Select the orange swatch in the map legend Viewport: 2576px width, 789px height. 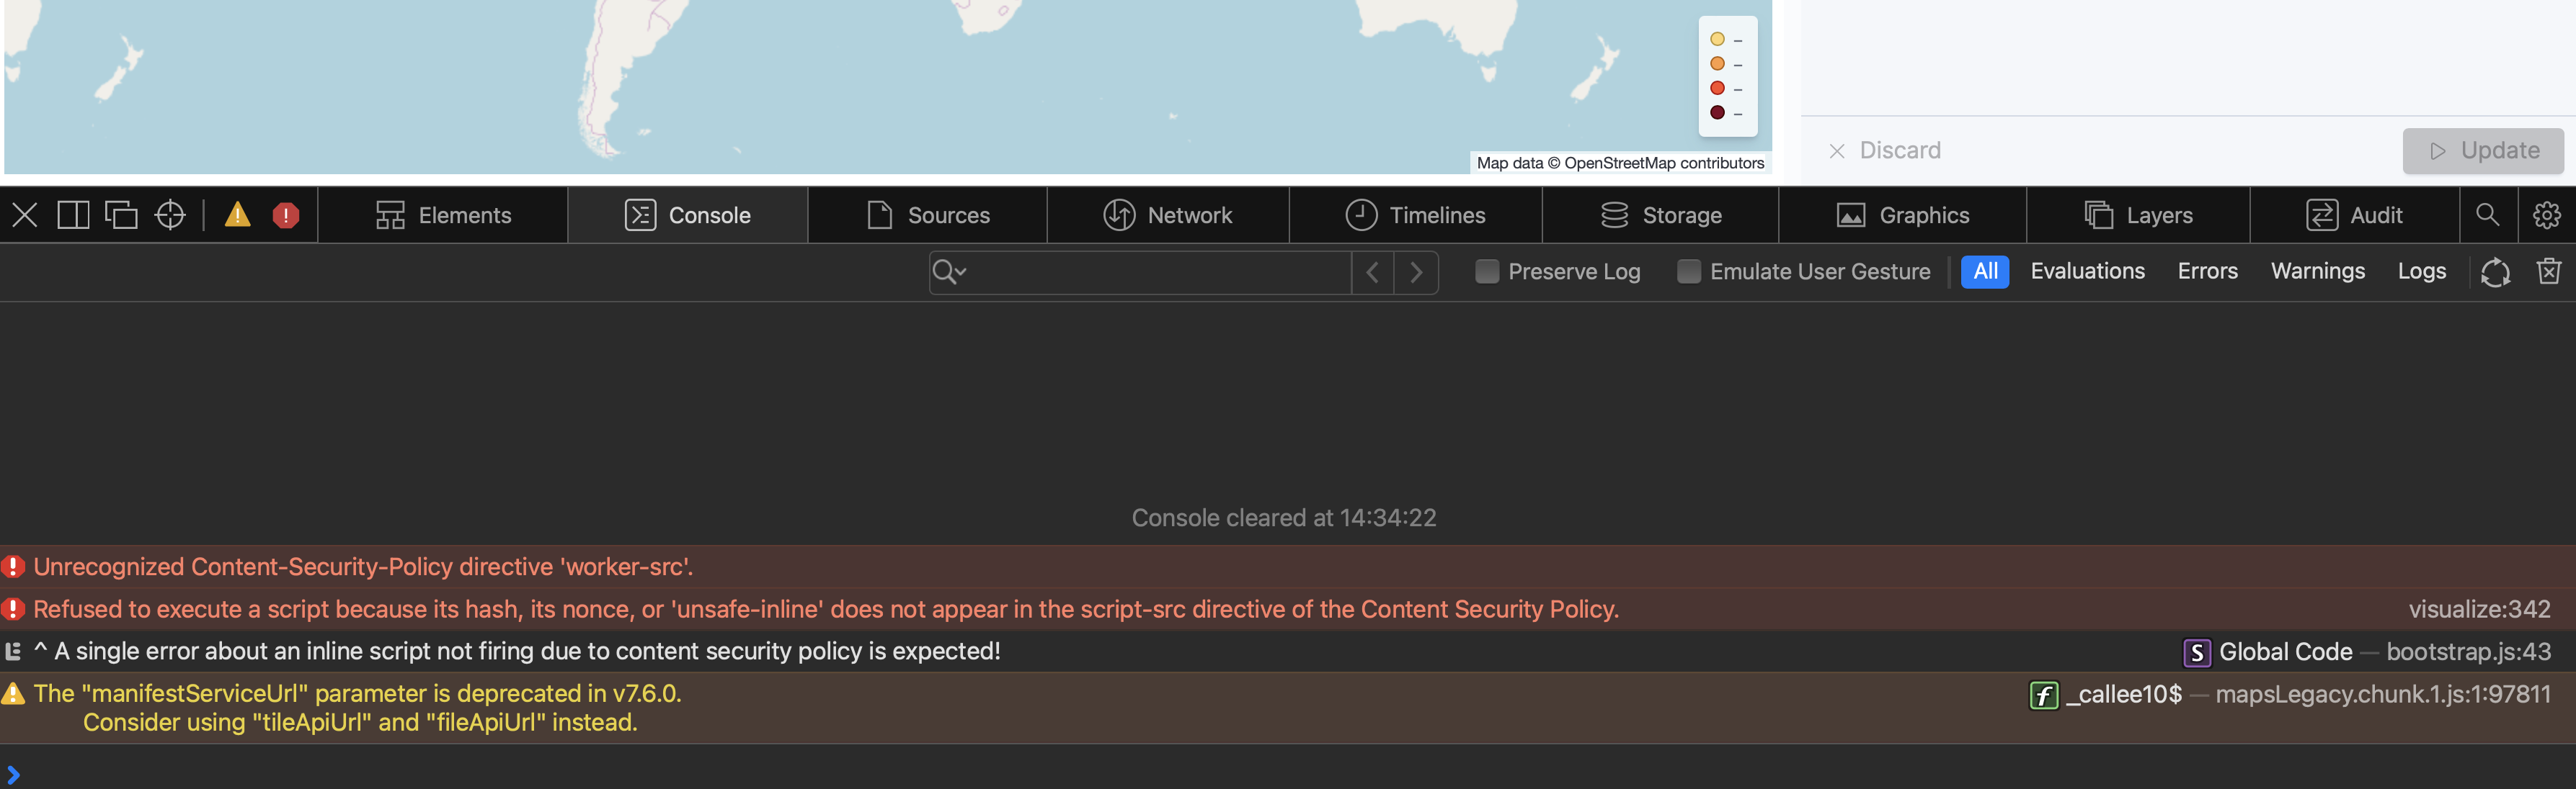coord(1717,63)
